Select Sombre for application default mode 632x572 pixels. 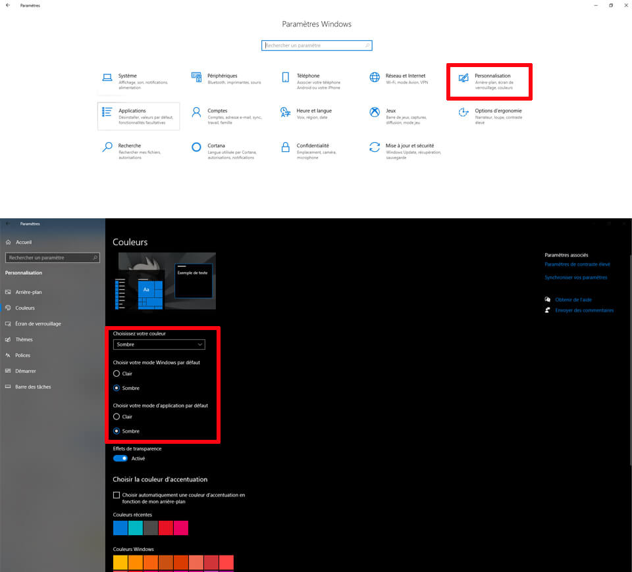click(117, 431)
